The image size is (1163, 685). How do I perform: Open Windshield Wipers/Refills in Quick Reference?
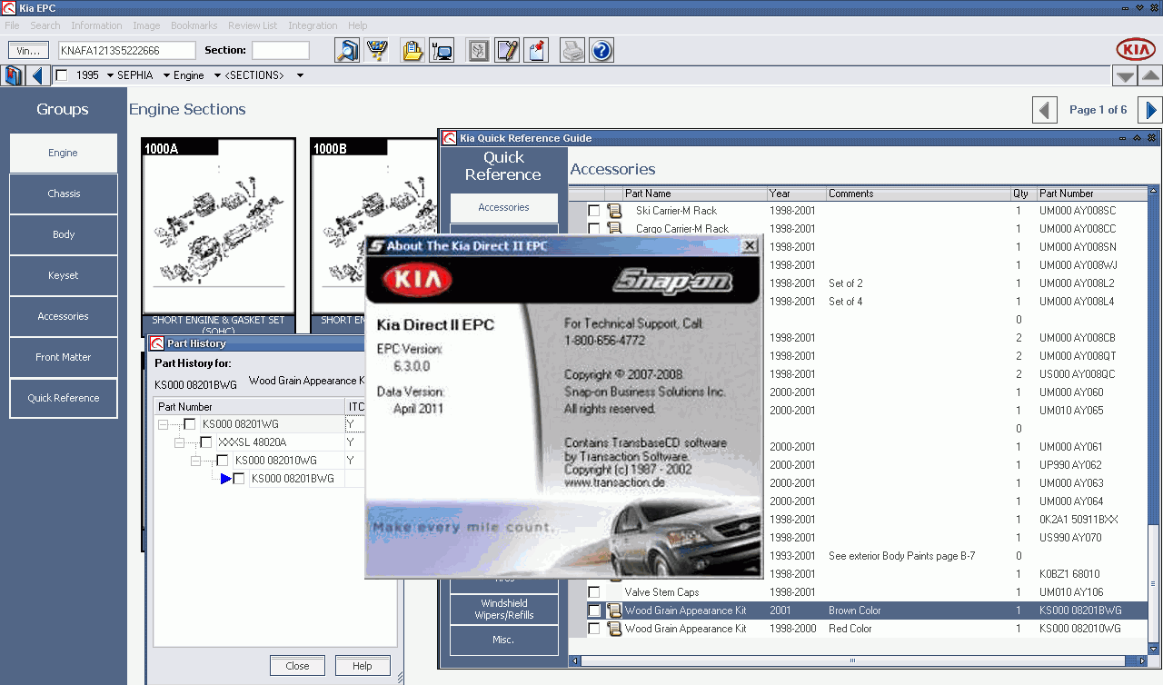[x=504, y=610]
